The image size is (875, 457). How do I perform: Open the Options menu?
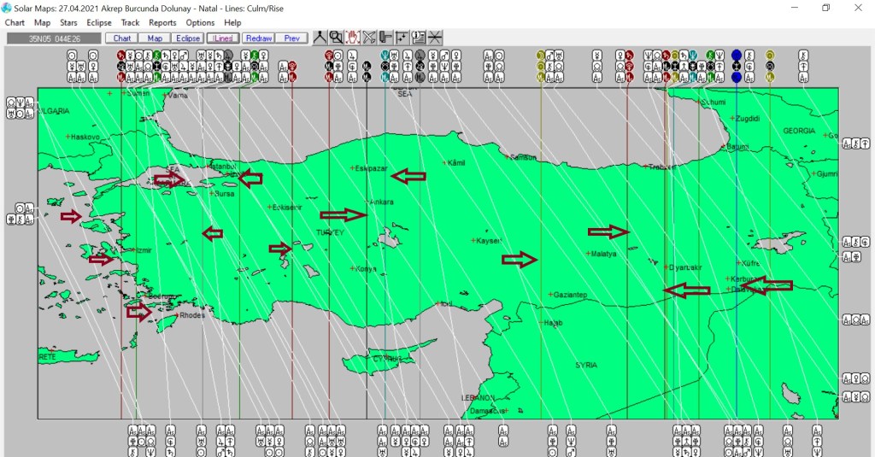click(x=200, y=23)
